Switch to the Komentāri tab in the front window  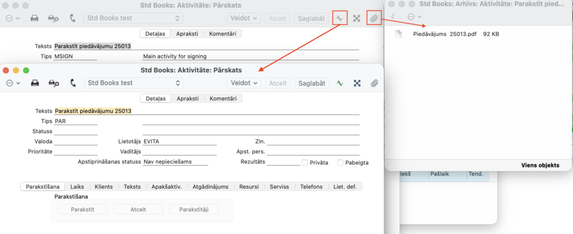pos(222,99)
